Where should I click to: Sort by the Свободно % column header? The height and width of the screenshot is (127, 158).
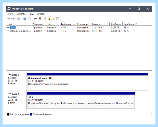point(131,24)
